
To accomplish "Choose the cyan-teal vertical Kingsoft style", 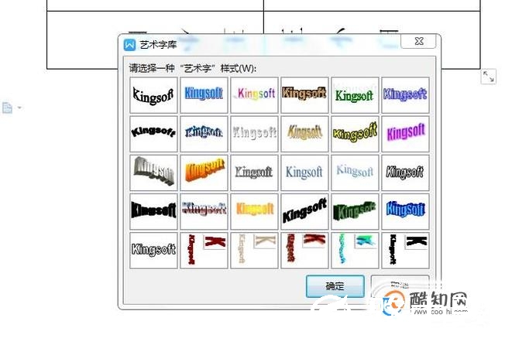I will point(355,251).
